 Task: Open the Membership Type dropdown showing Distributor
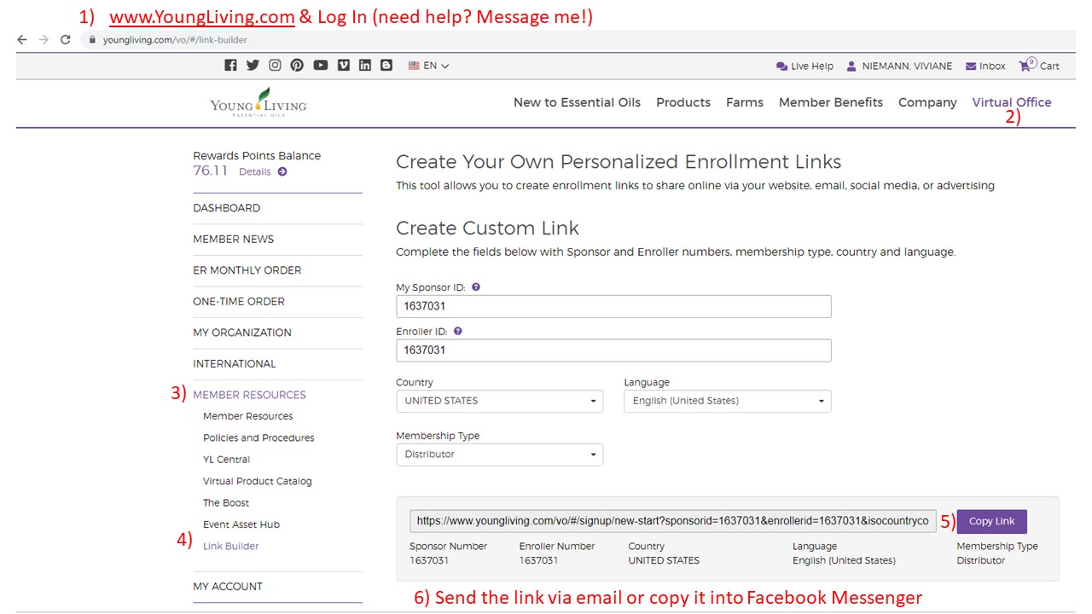coord(499,455)
